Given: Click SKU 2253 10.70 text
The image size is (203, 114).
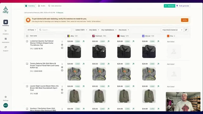Looking at the screenshot, I should pyautogui.click(x=36, y=48).
